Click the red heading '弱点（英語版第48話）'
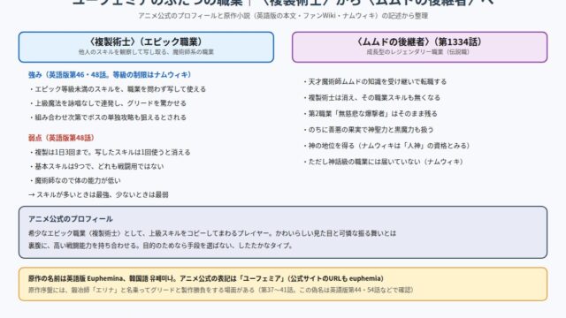Image resolution: width=566 pixels, height=318 pixels. (x=61, y=138)
